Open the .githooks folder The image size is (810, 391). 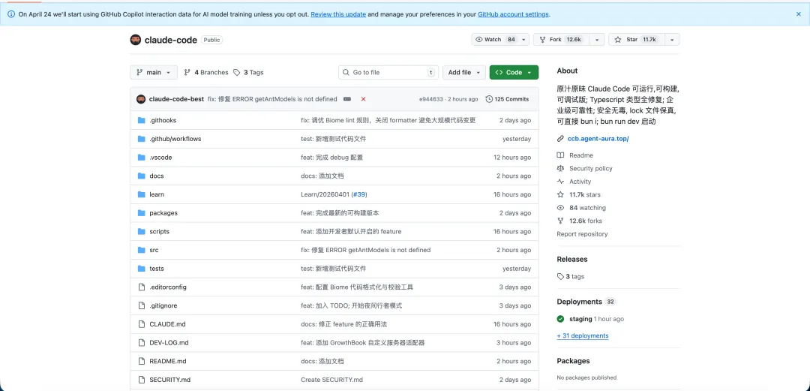click(x=163, y=120)
